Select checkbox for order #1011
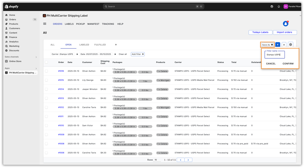The height and width of the screenshot is (168, 304). (46, 116)
